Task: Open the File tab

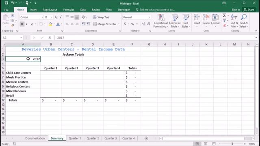Action: [6, 10]
